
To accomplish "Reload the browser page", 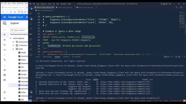I will (11, 12).
